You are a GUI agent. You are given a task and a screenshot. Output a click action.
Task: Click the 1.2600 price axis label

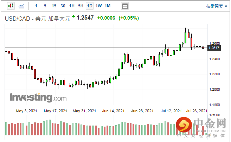(x=214, y=43)
